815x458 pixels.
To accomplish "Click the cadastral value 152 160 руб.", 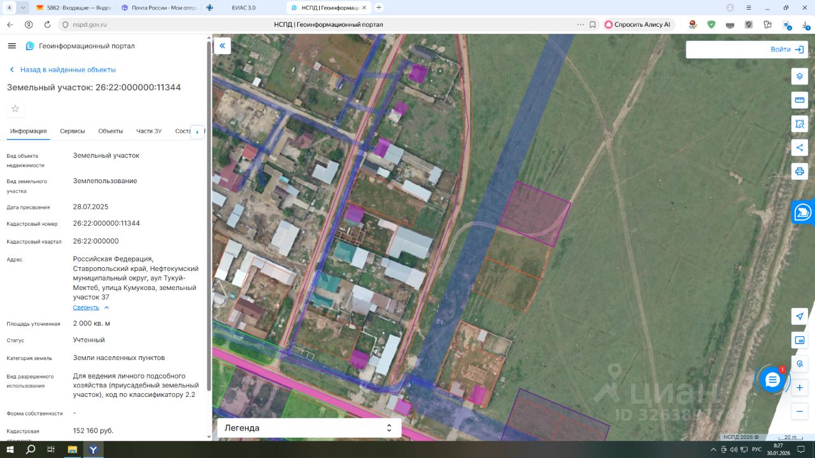I will pos(93,431).
